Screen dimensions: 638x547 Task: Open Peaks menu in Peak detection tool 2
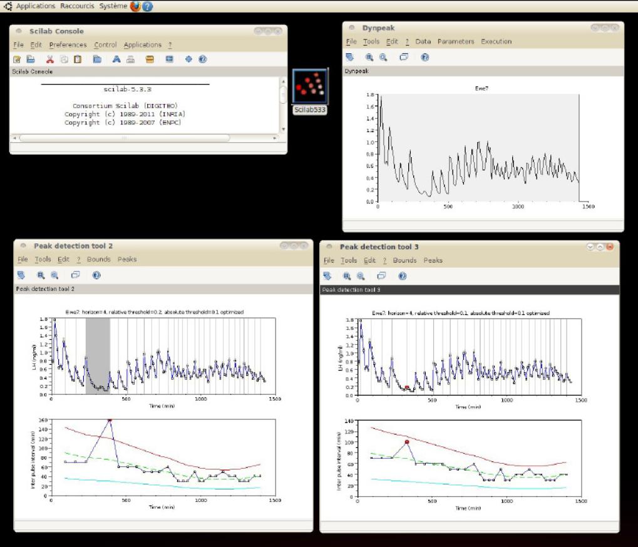click(127, 260)
